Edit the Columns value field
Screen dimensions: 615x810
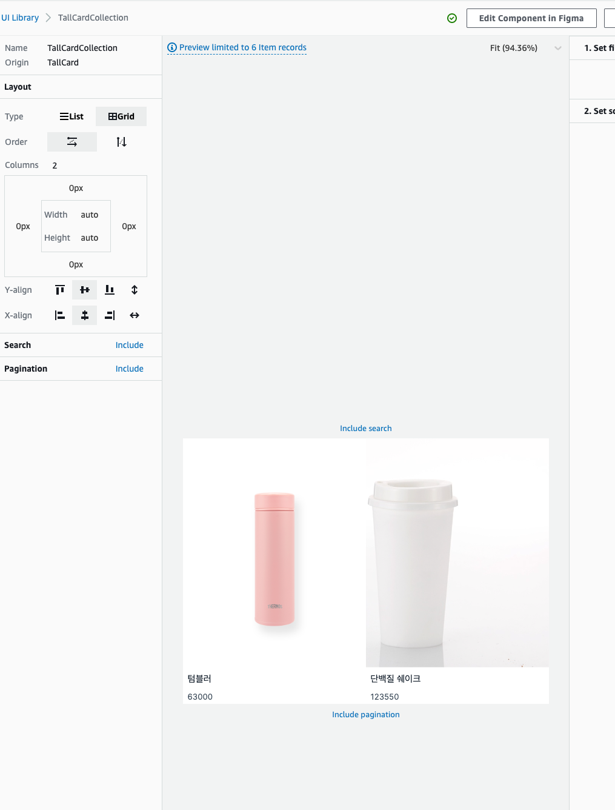point(55,166)
